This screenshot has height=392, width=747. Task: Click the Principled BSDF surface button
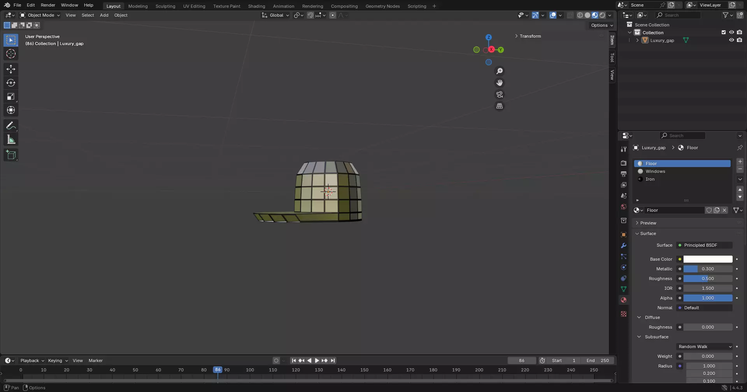[704, 245]
